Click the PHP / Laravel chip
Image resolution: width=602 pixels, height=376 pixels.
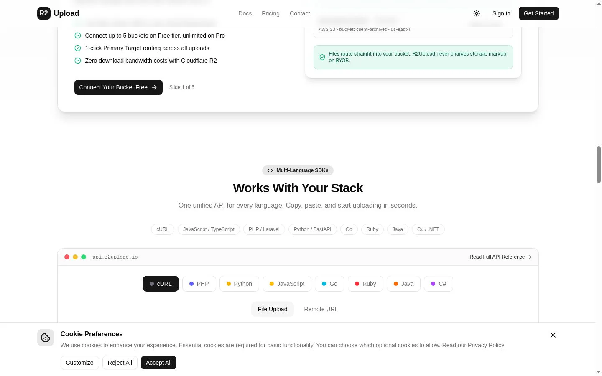click(264, 229)
